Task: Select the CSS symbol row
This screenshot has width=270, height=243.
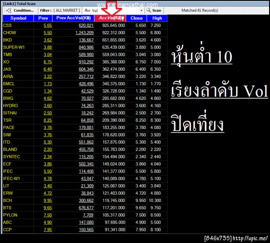Action: tap(85, 26)
